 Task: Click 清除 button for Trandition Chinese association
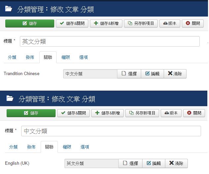(x=175, y=74)
